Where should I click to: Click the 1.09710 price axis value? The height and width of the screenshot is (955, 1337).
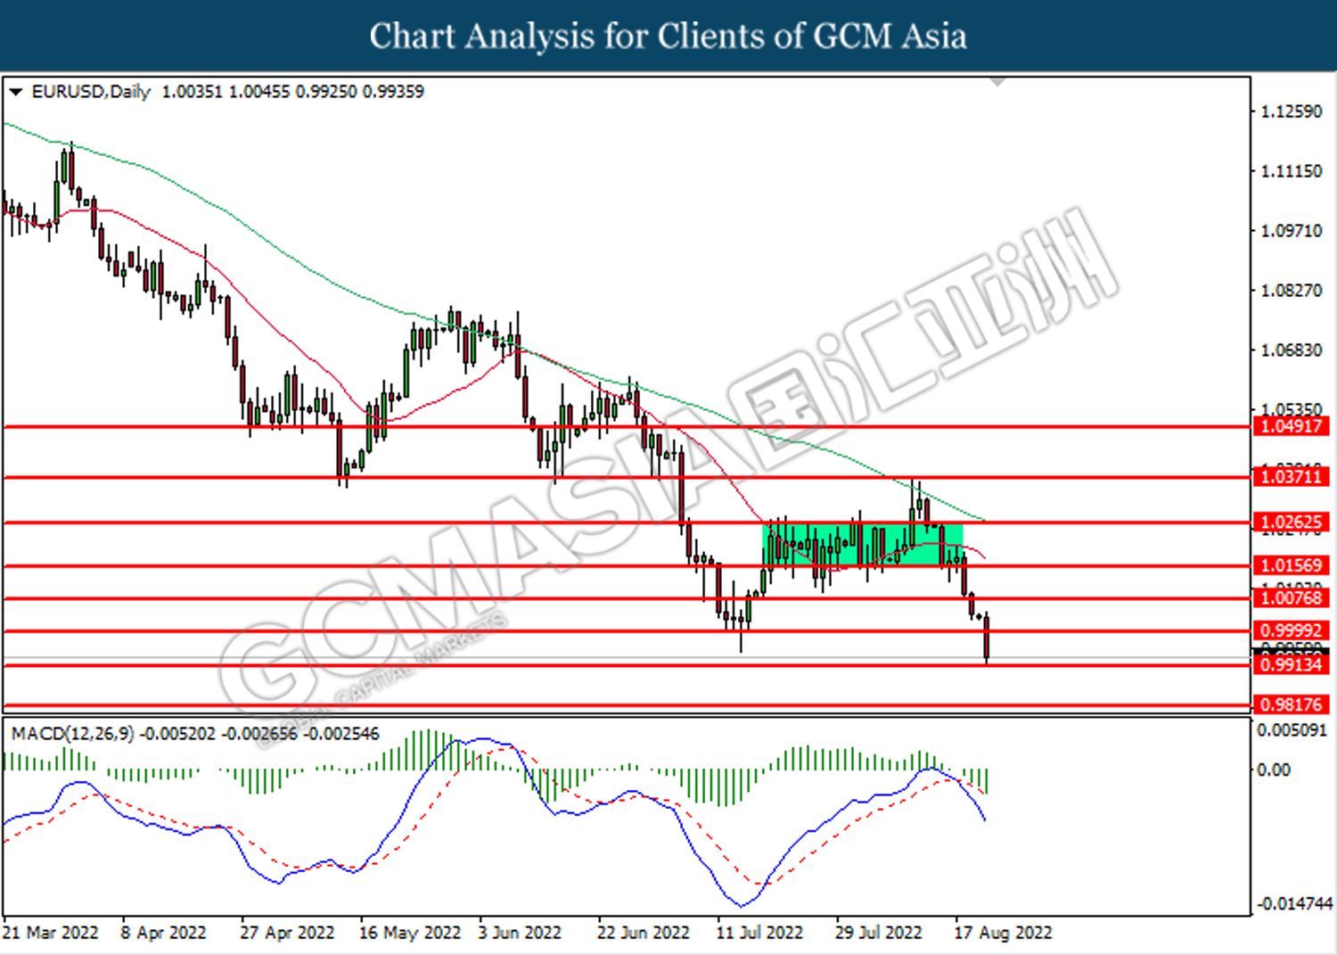pos(1292,231)
